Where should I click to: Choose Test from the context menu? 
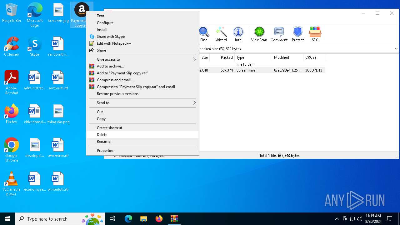pos(142,16)
